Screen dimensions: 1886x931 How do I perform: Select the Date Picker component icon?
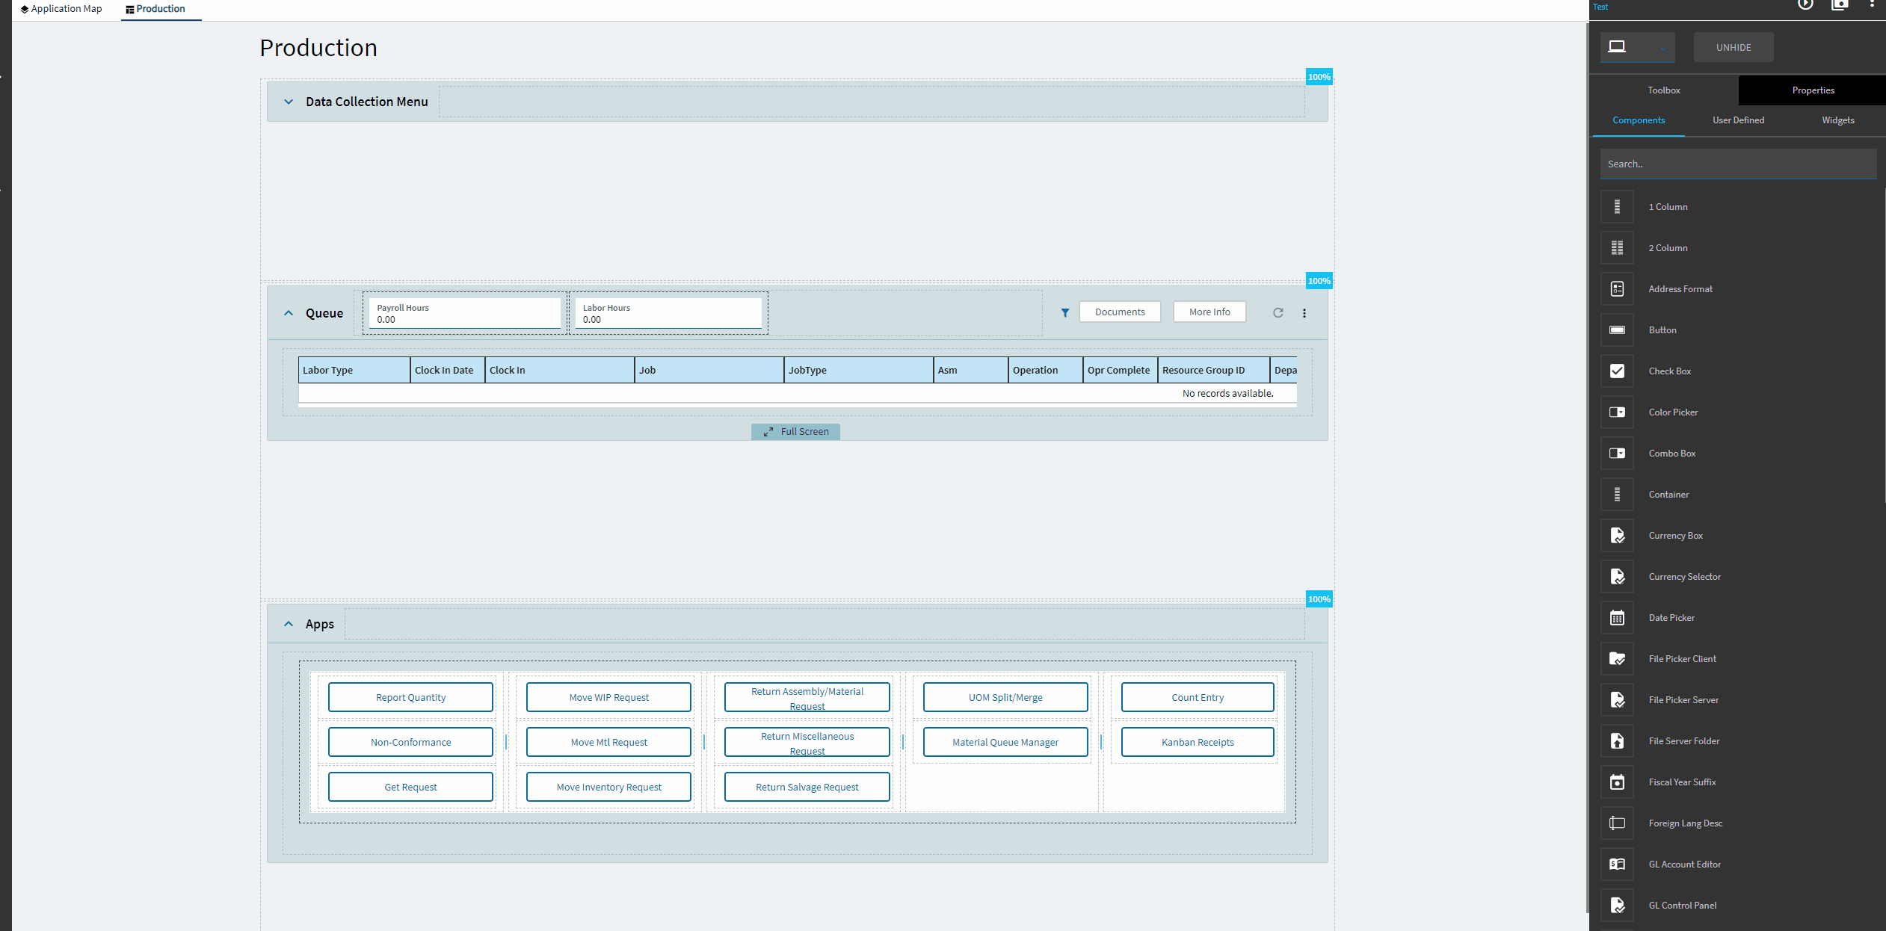pyautogui.click(x=1617, y=618)
